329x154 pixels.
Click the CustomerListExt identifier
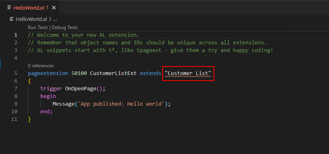[113, 73]
